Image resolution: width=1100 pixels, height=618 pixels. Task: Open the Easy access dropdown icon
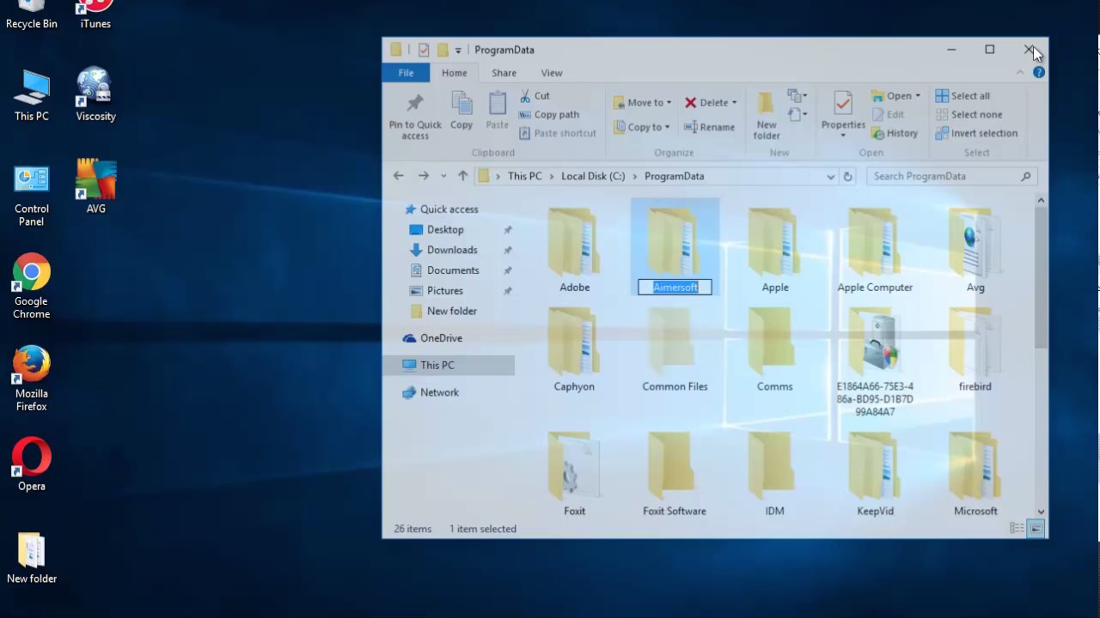point(797,115)
